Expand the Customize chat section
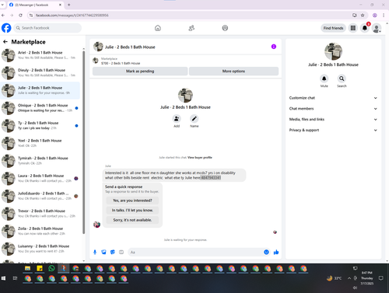This screenshot has height=293, width=389. [333, 98]
